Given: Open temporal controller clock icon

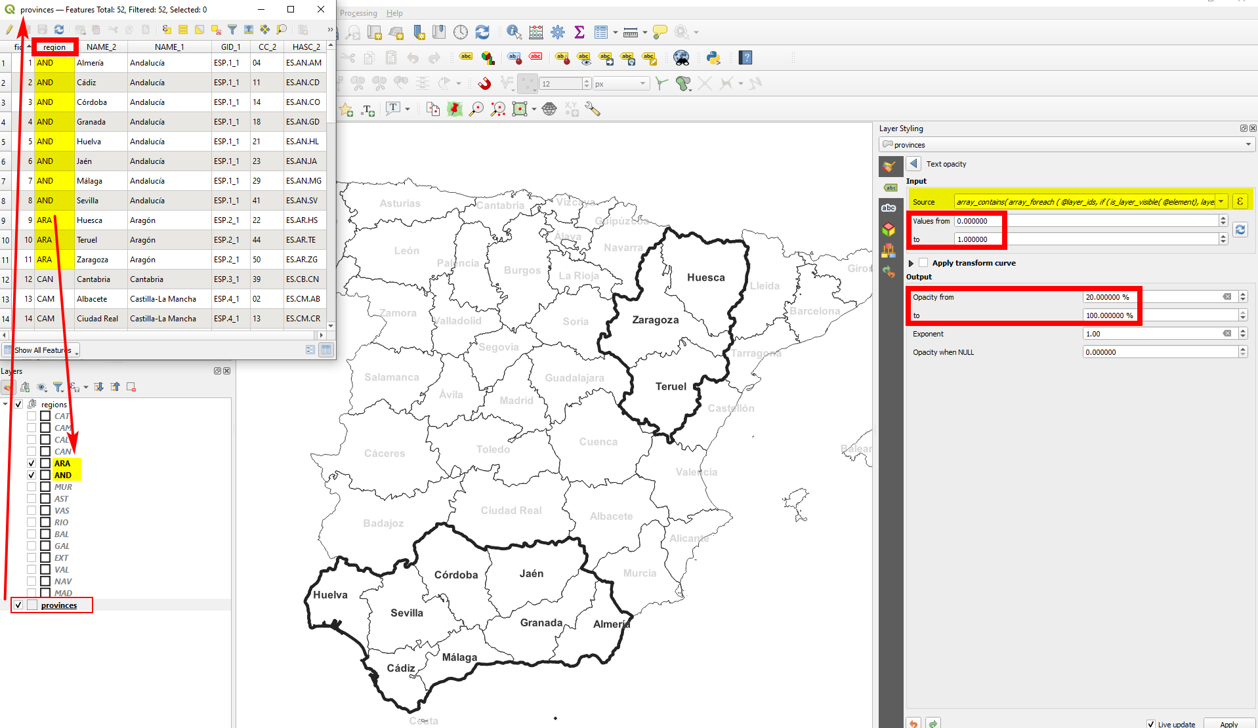Looking at the screenshot, I should [x=461, y=32].
